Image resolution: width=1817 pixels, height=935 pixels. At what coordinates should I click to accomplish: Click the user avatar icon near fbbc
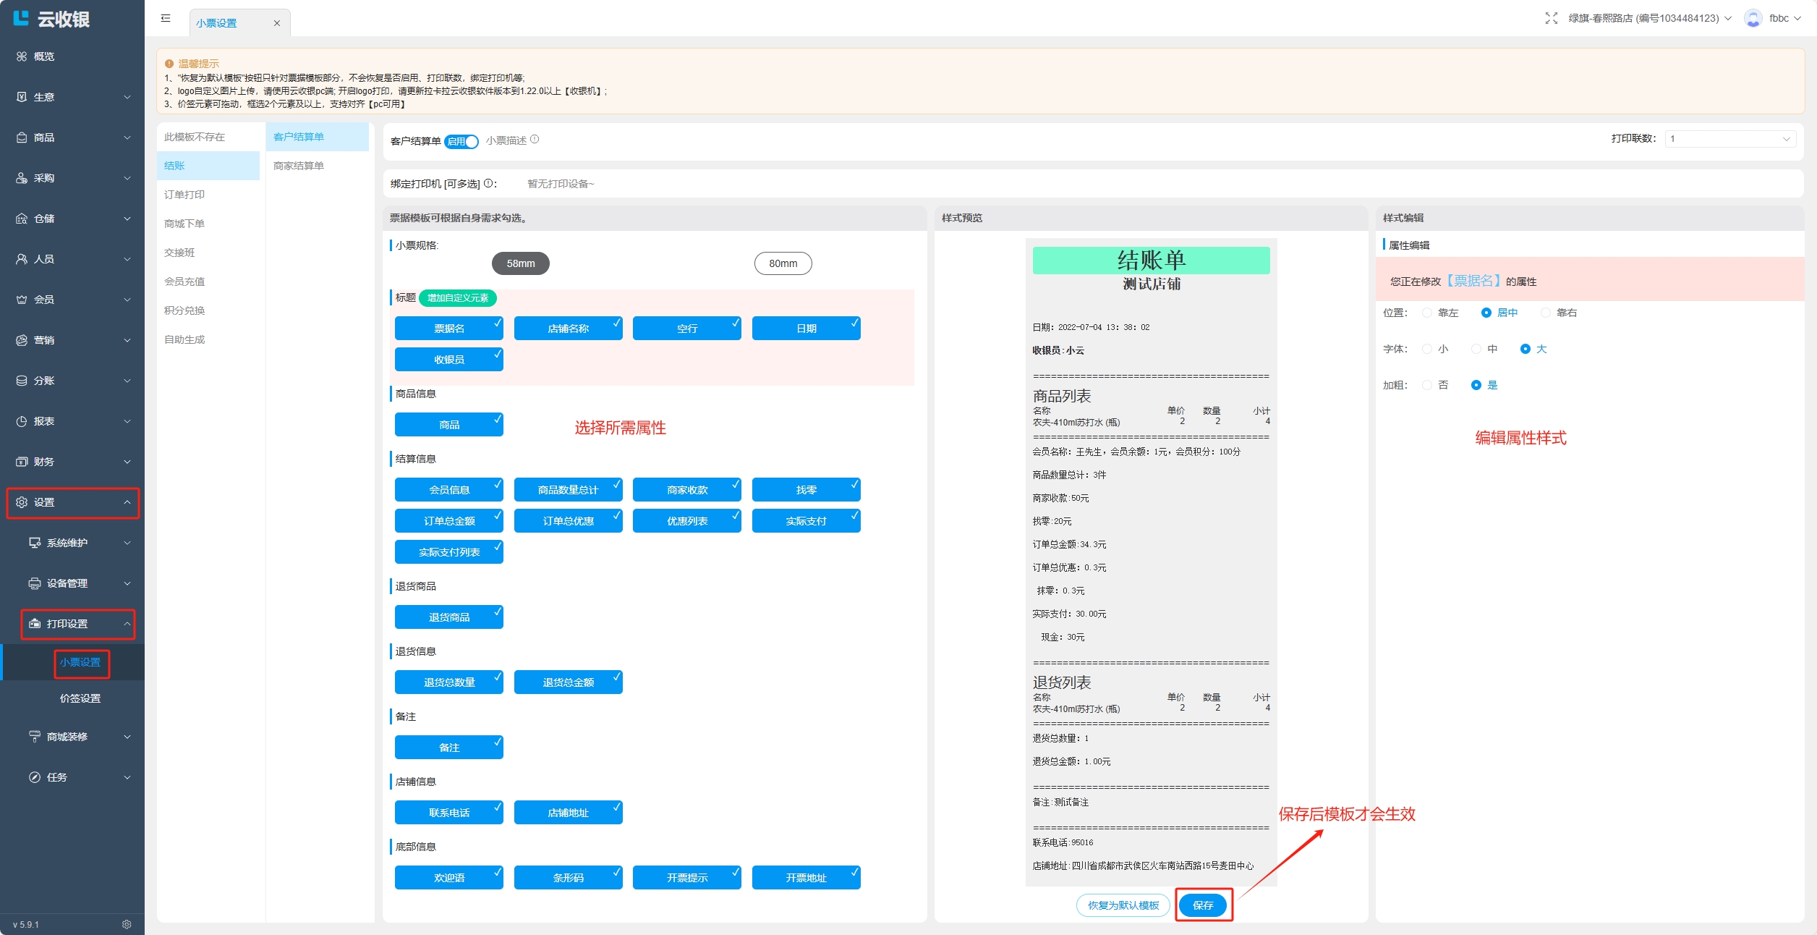1753,18
